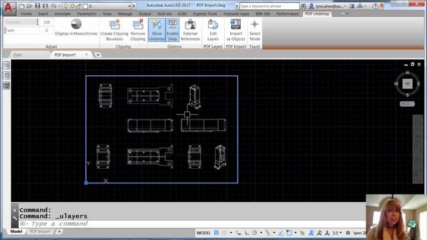The image size is (427, 240).
Task: Toggle Enable Snap
Action: tap(172, 30)
